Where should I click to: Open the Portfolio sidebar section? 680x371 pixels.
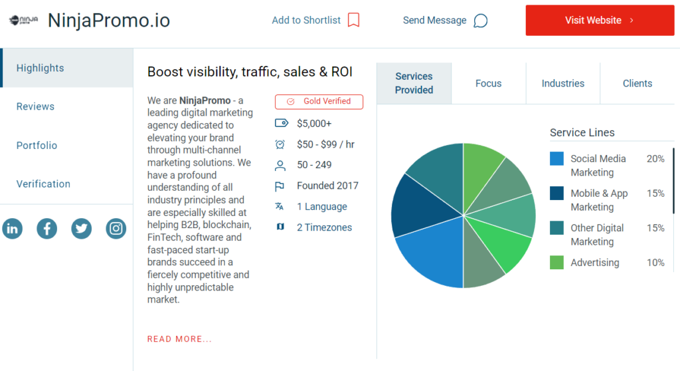tap(37, 145)
